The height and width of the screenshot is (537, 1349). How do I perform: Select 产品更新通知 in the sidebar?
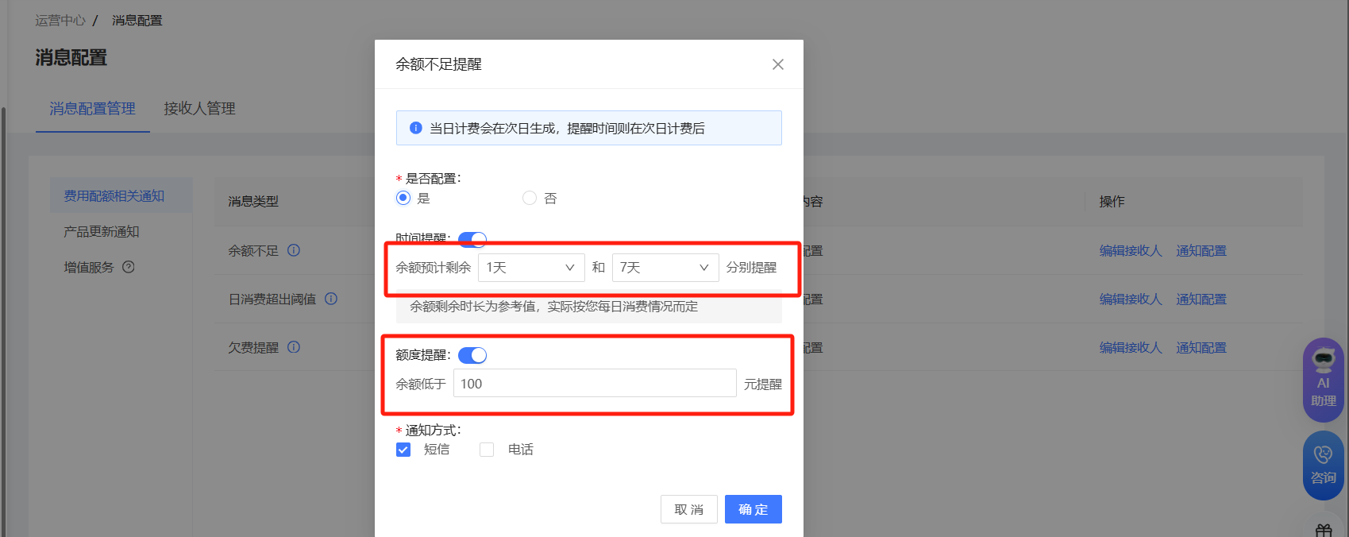(x=102, y=231)
